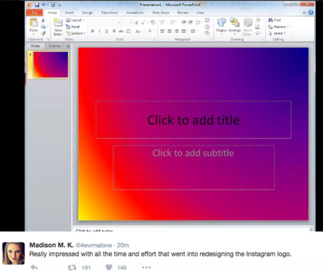323x273 pixels.
Task: Enable underline formatting
Action: [x=106, y=31]
